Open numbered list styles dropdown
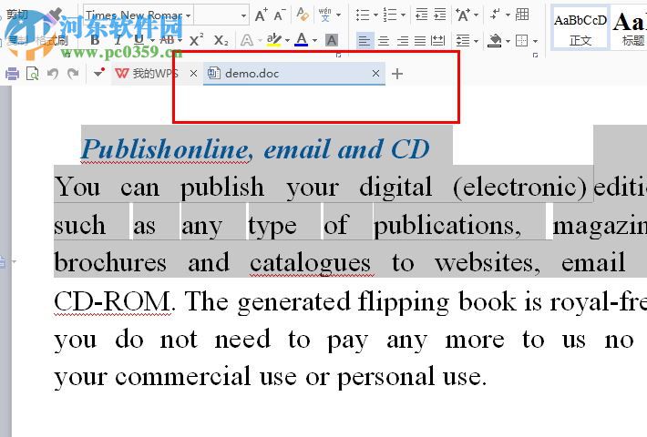 pos(403,15)
